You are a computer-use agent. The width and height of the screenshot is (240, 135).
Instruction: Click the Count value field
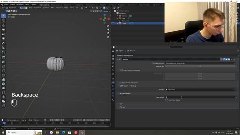(200, 66)
